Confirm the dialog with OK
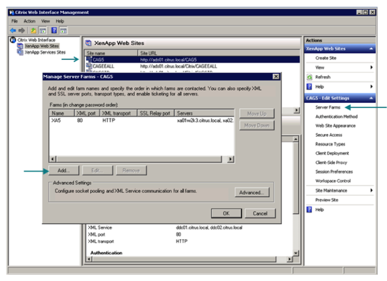Viewport: 387px width, 281px height. 226,213
